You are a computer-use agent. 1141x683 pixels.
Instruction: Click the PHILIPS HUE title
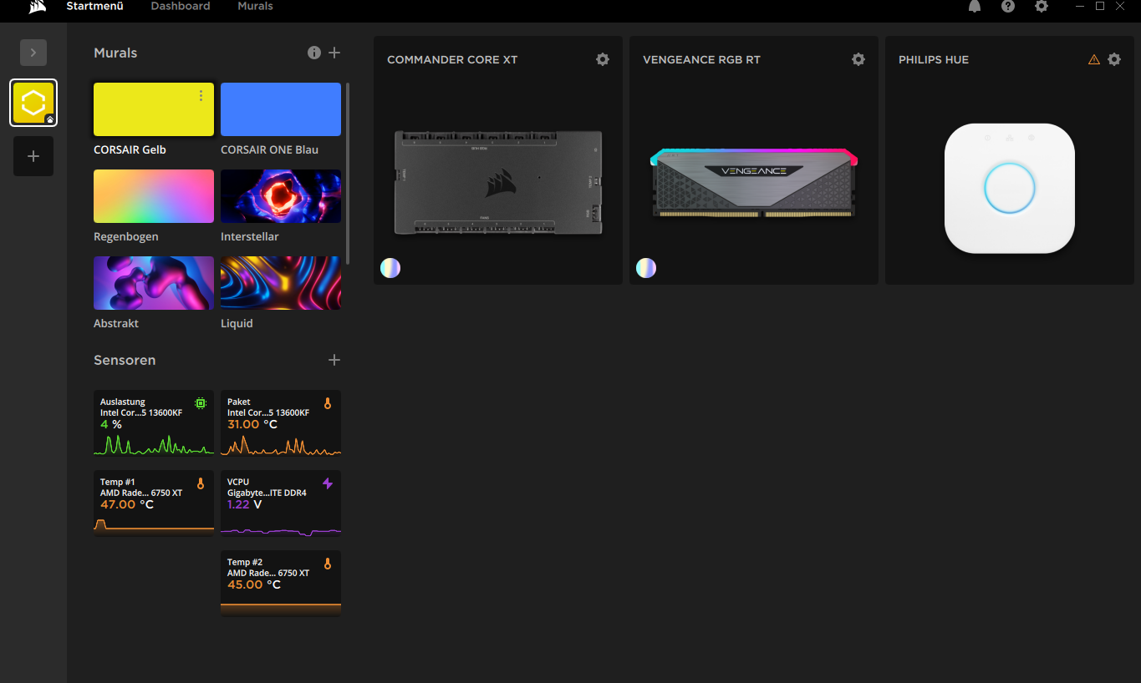click(934, 60)
